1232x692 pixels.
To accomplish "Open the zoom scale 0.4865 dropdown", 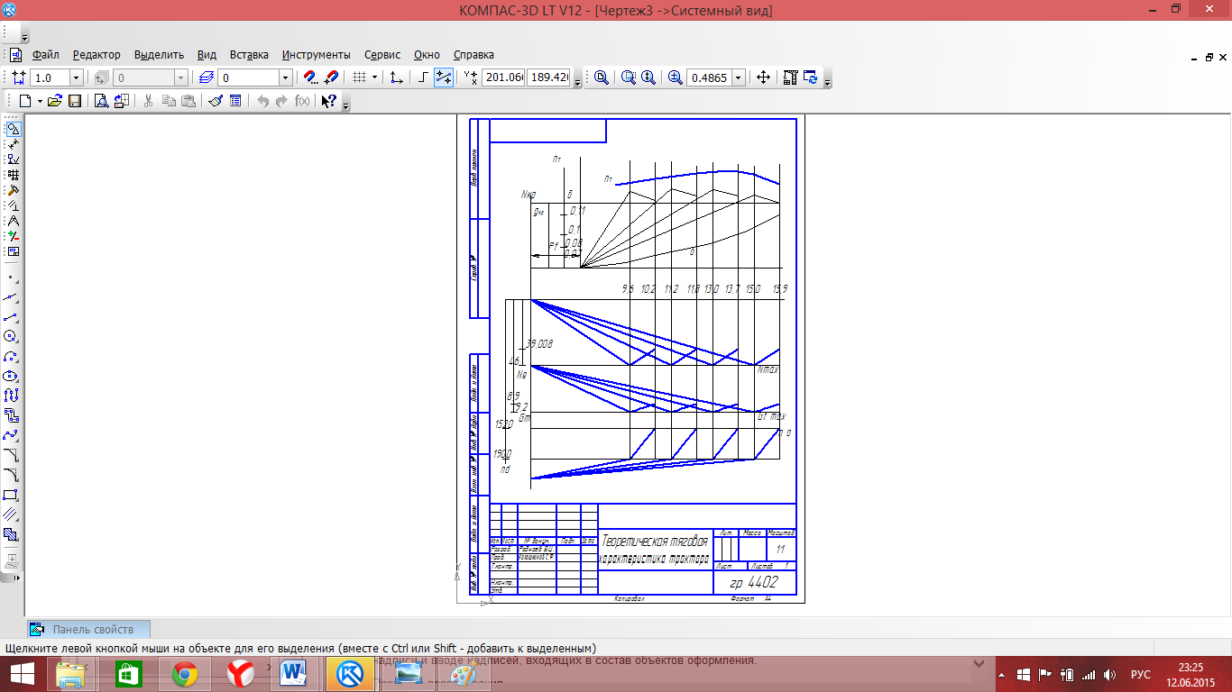I will (739, 77).
